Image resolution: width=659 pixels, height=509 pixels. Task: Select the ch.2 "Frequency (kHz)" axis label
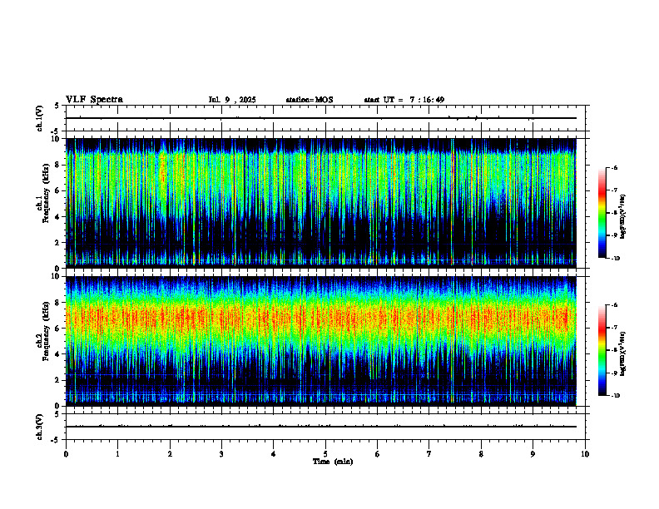[x=46, y=331]
